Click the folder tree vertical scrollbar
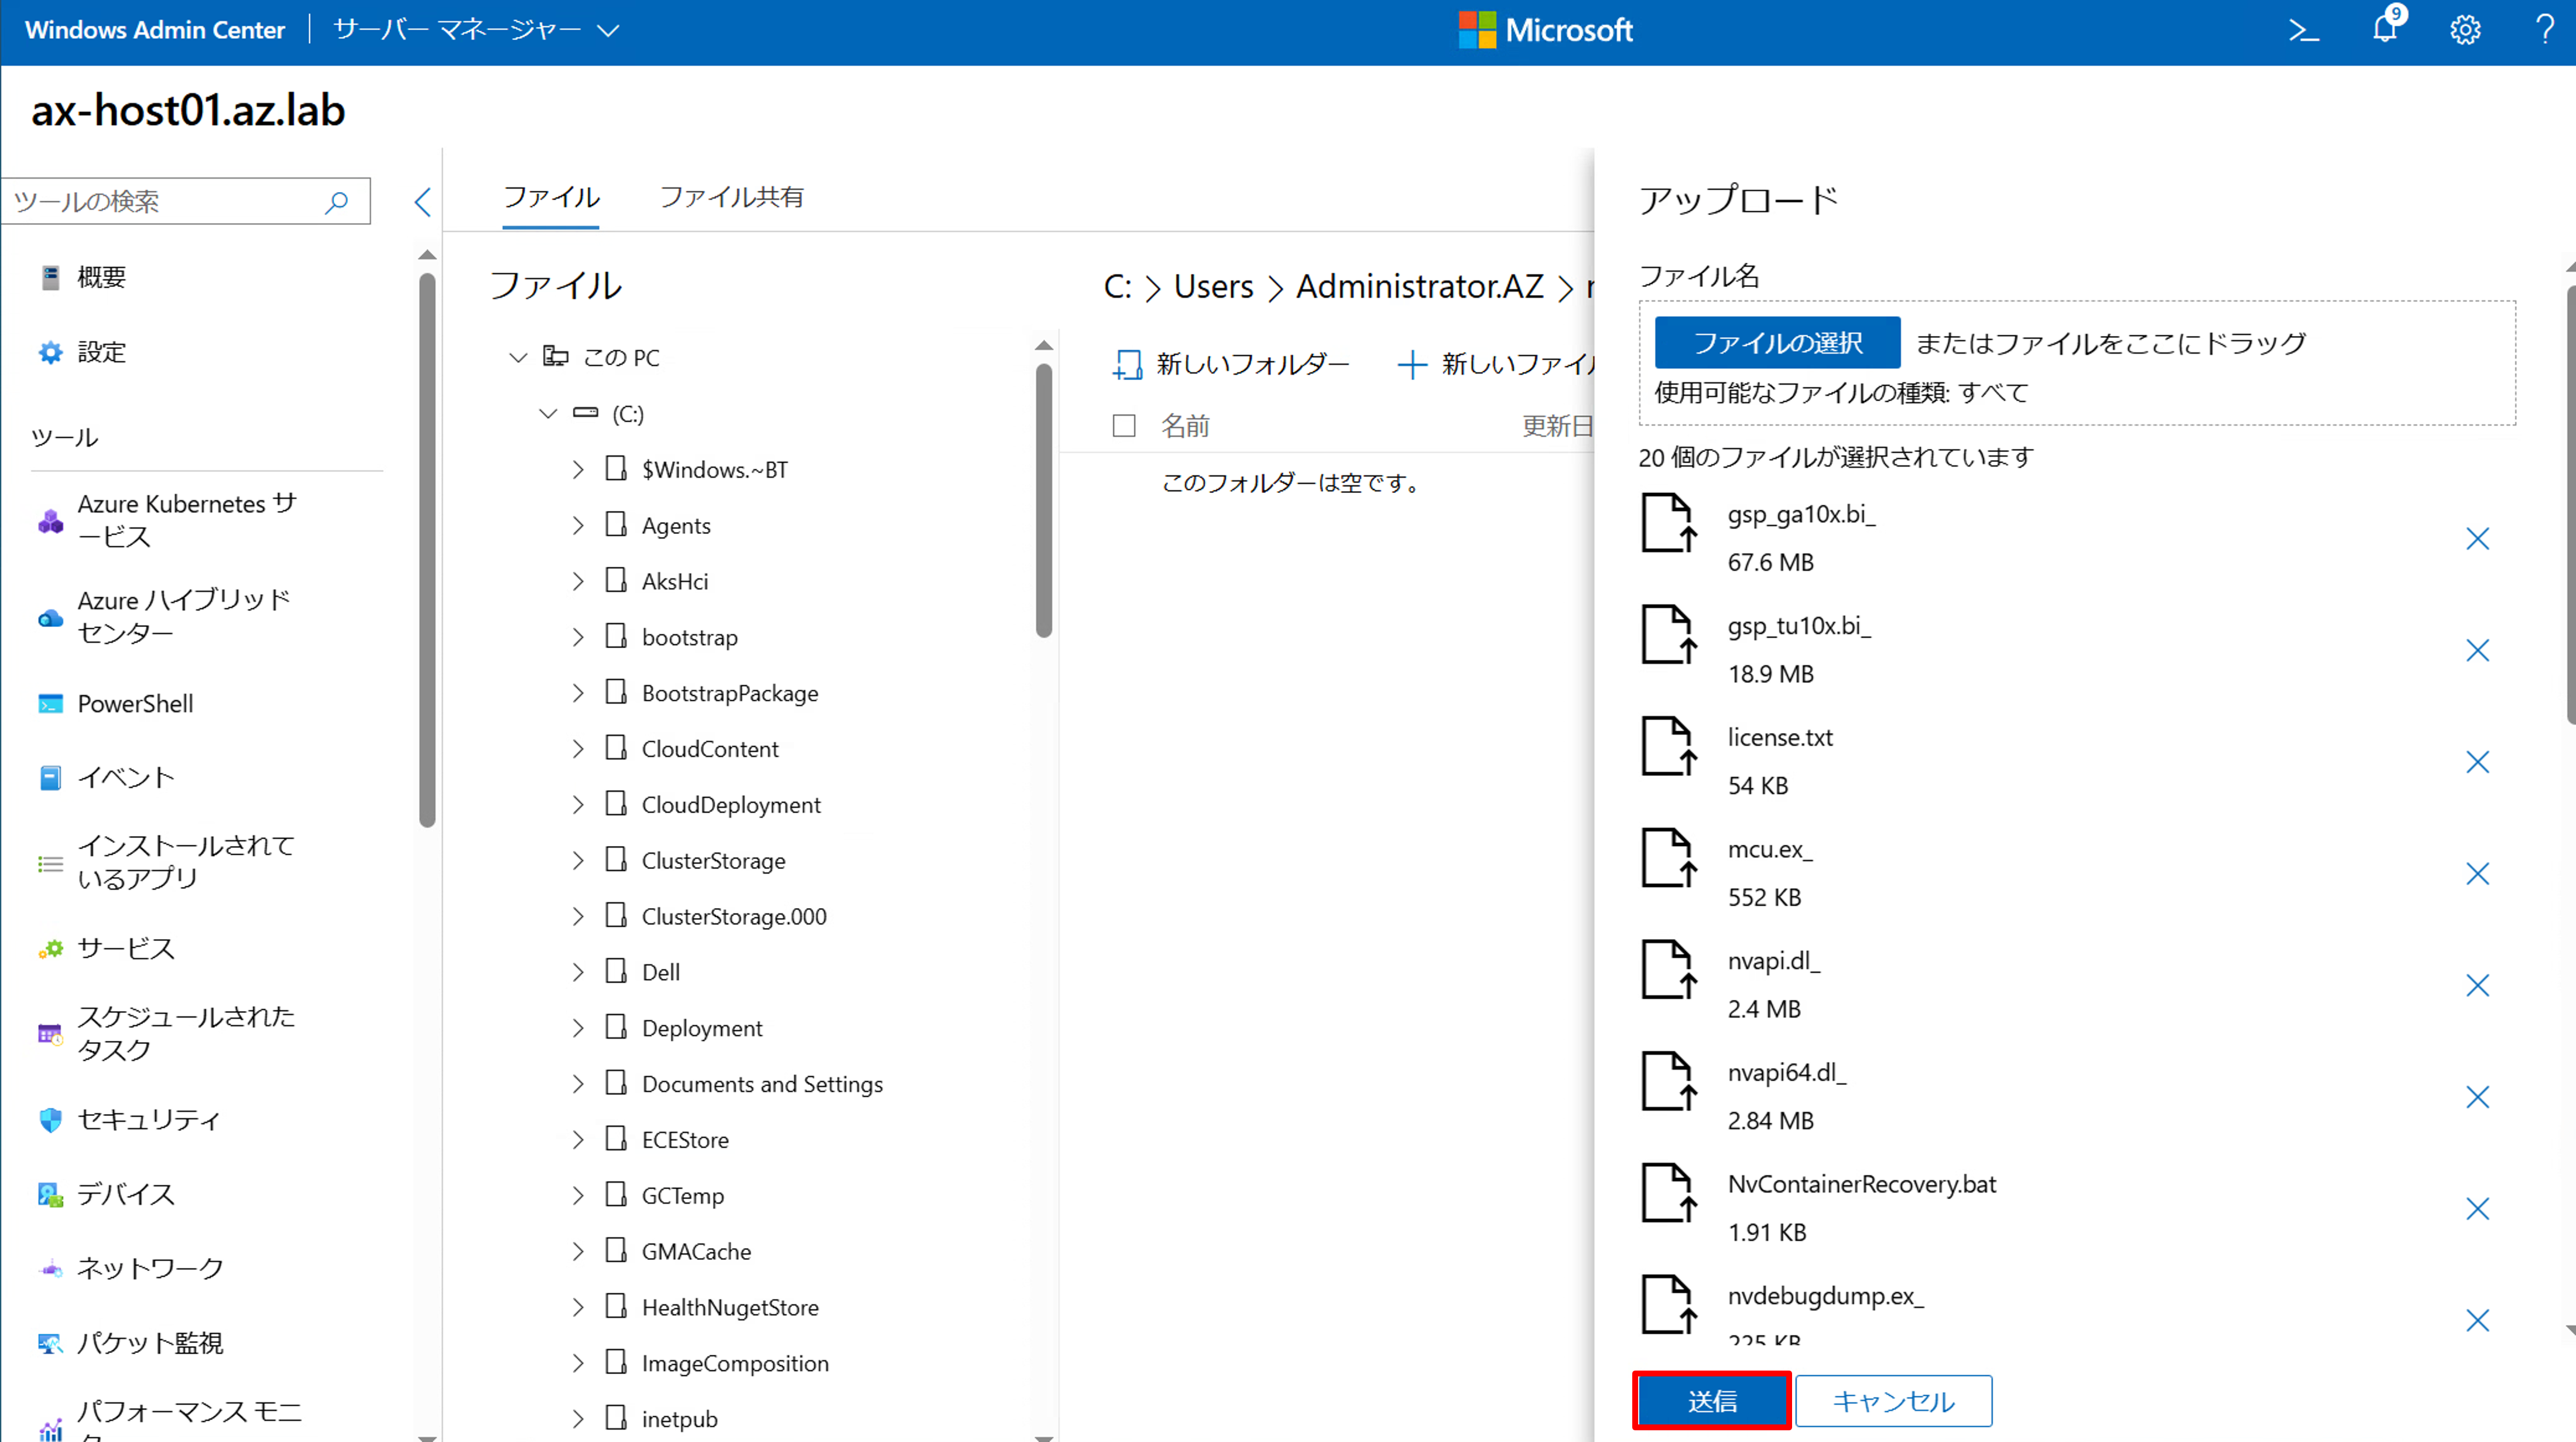Screen dimensions: 2576x1442 (x=1044, y=500)
